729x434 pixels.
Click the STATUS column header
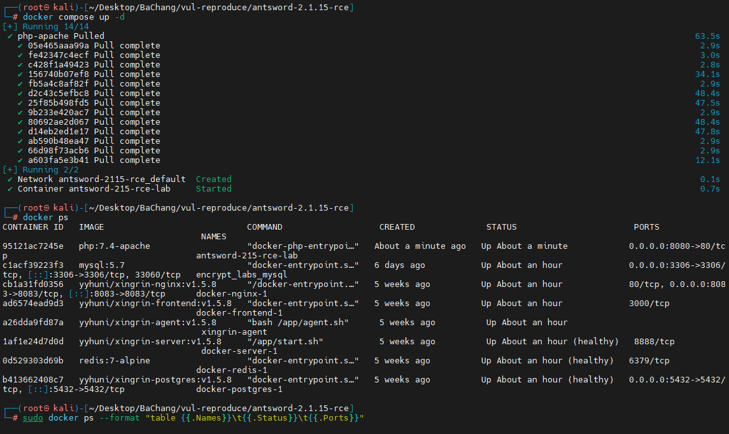501,227
